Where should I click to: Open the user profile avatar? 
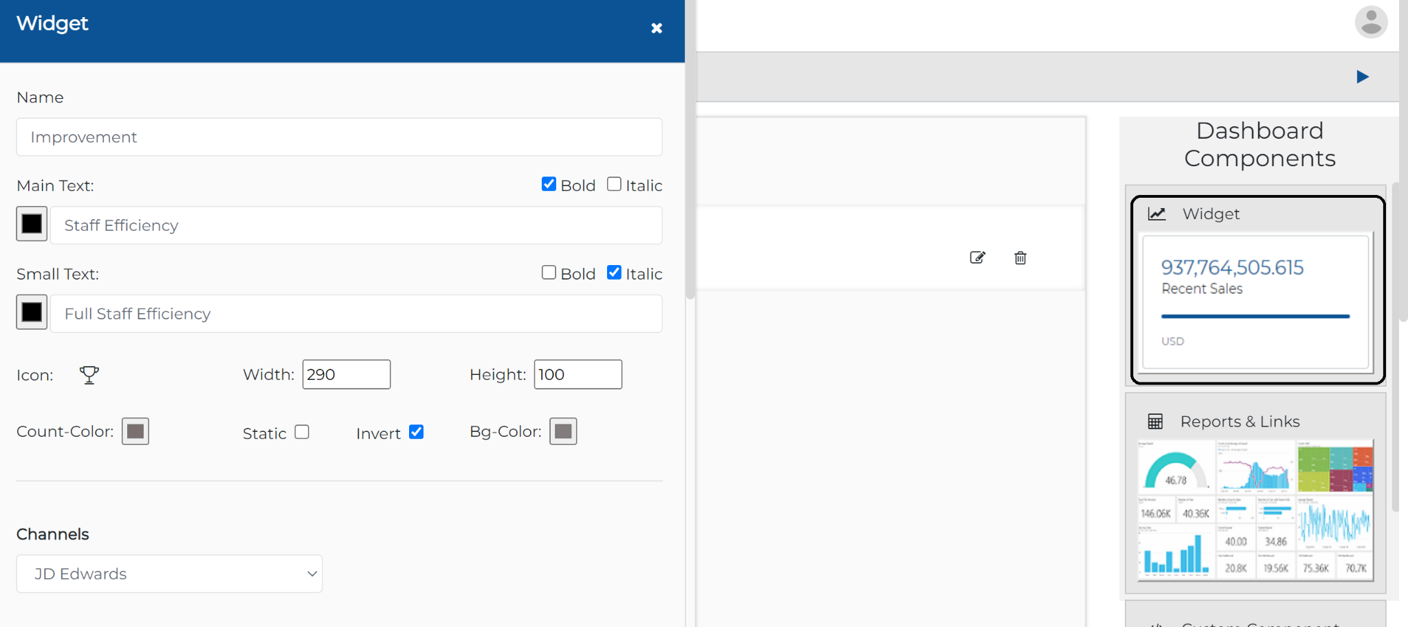coord(1371,22)
